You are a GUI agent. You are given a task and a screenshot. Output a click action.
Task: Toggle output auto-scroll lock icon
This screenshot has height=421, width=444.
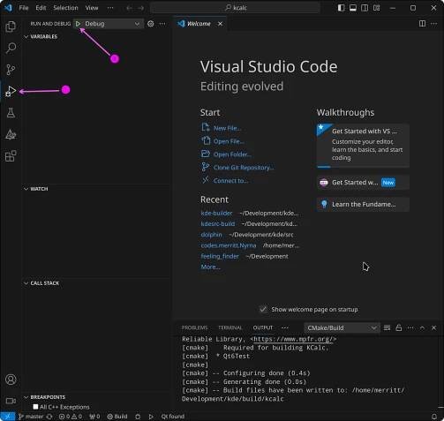tap(399, 327)
